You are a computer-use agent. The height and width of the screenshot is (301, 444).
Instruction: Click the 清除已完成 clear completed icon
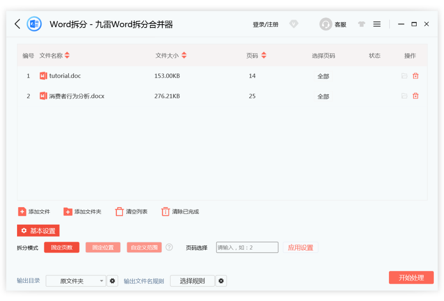tap(165, 211)
